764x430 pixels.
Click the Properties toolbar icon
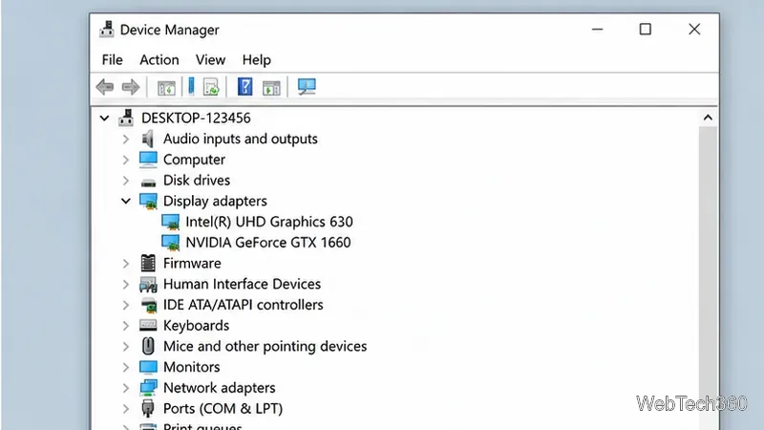pyautogui.click(x=191, y=87)
